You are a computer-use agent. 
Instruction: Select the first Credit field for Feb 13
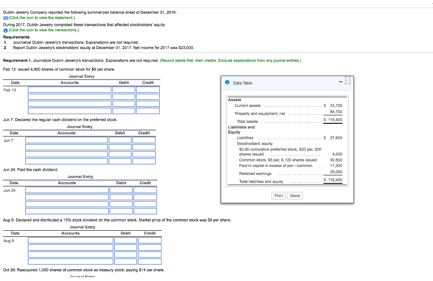coord(148,90)
